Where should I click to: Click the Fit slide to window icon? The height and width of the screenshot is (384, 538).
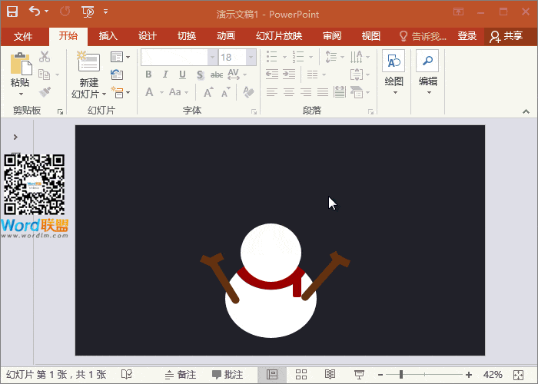click(x=520, y=374)
